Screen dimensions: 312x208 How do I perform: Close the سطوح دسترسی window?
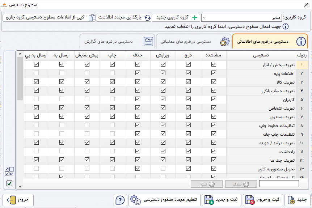306,5
